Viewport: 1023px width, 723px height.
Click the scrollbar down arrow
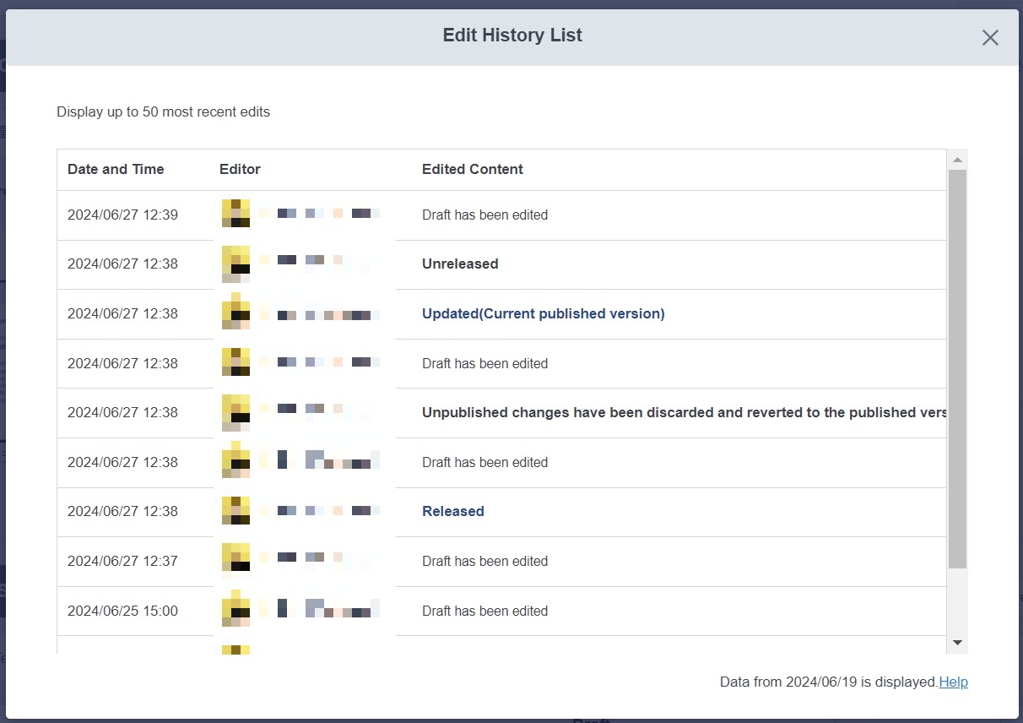click(957, 643)
